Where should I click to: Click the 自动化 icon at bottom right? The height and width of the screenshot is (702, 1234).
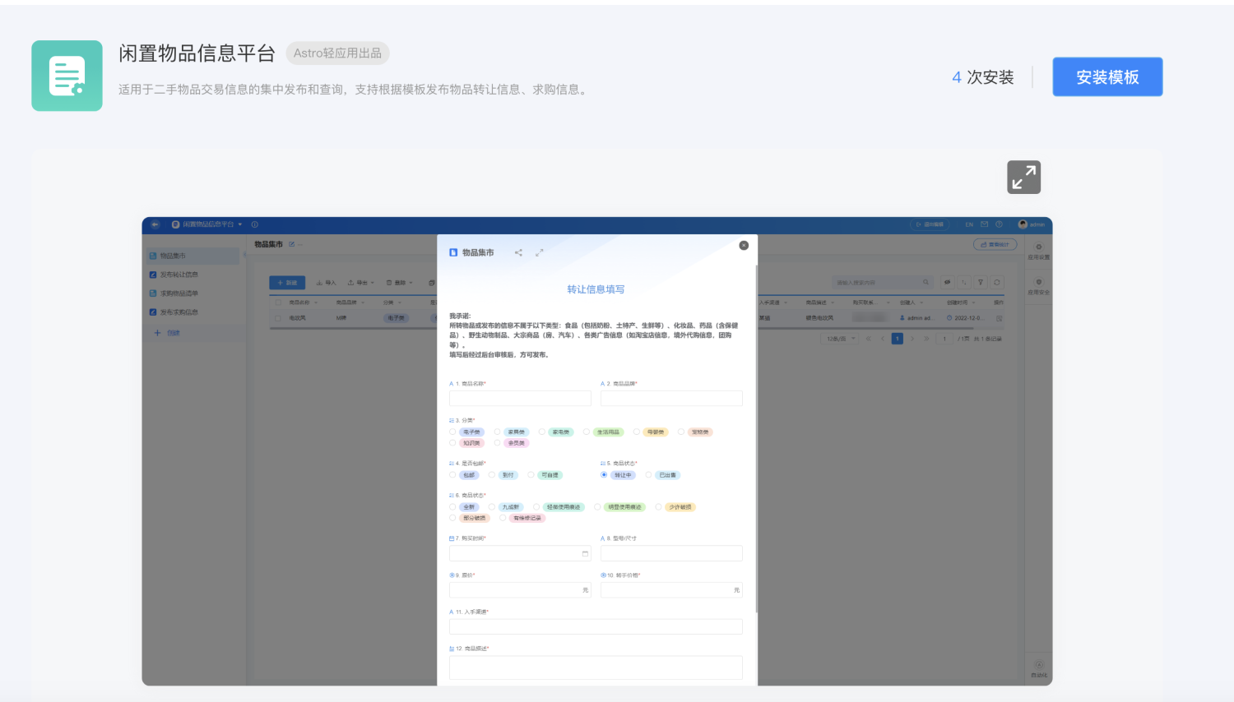pos(1039,665)
